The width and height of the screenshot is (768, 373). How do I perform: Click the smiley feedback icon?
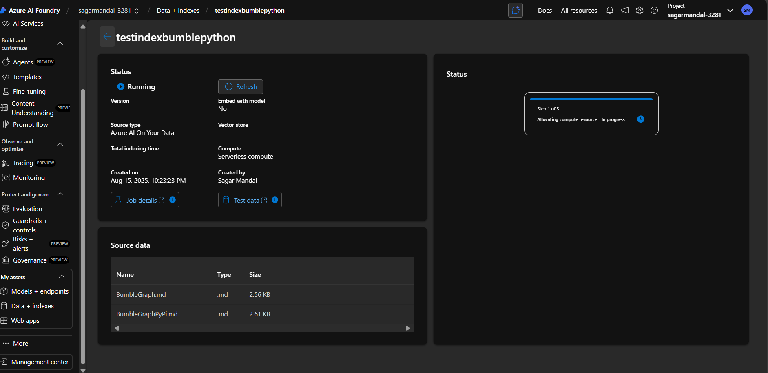point(654,11)
